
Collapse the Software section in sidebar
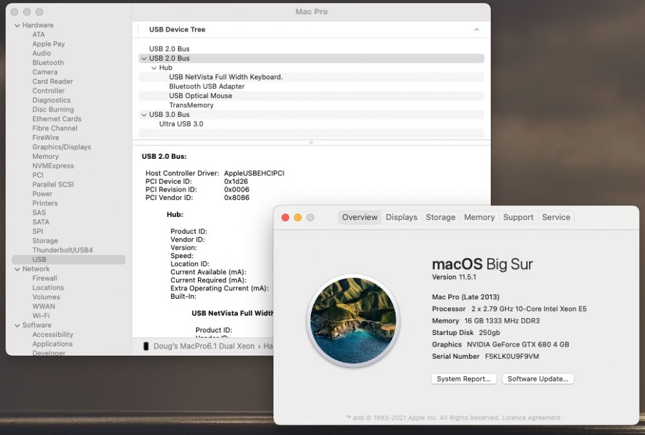[17, 325]
